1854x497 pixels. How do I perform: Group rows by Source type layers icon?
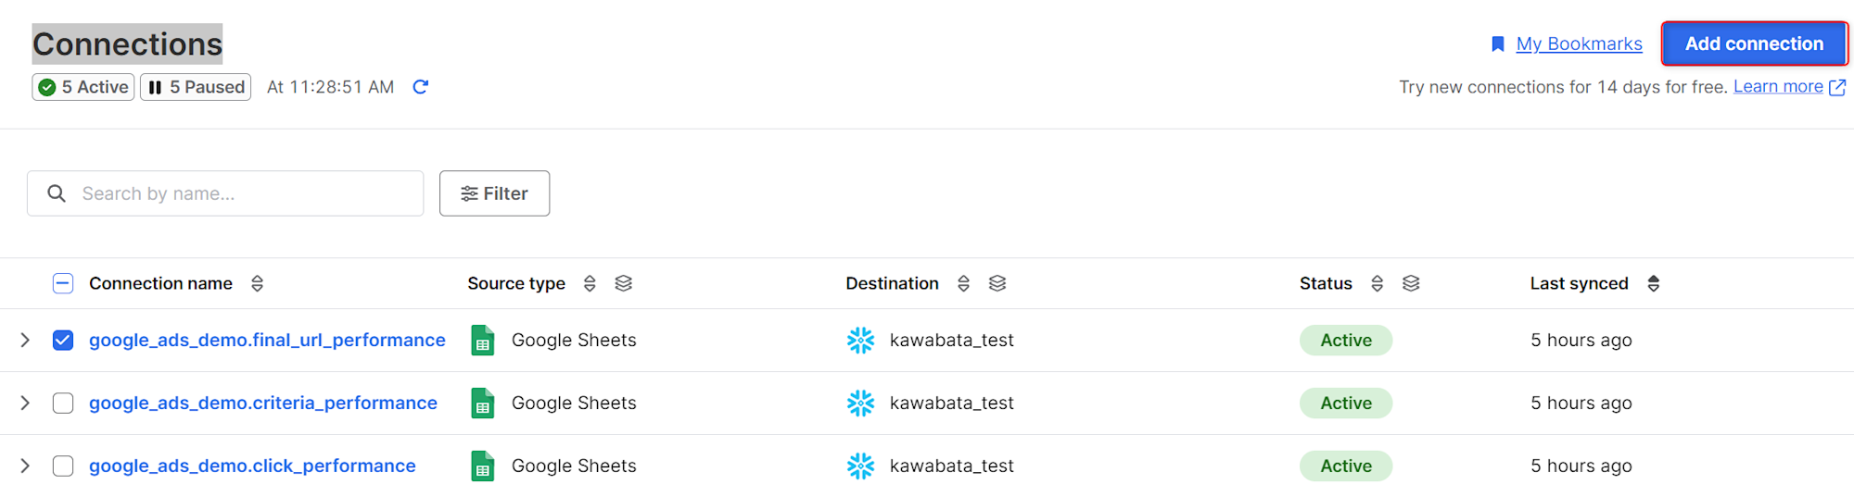pyautogui.click(x=624, y=283)
